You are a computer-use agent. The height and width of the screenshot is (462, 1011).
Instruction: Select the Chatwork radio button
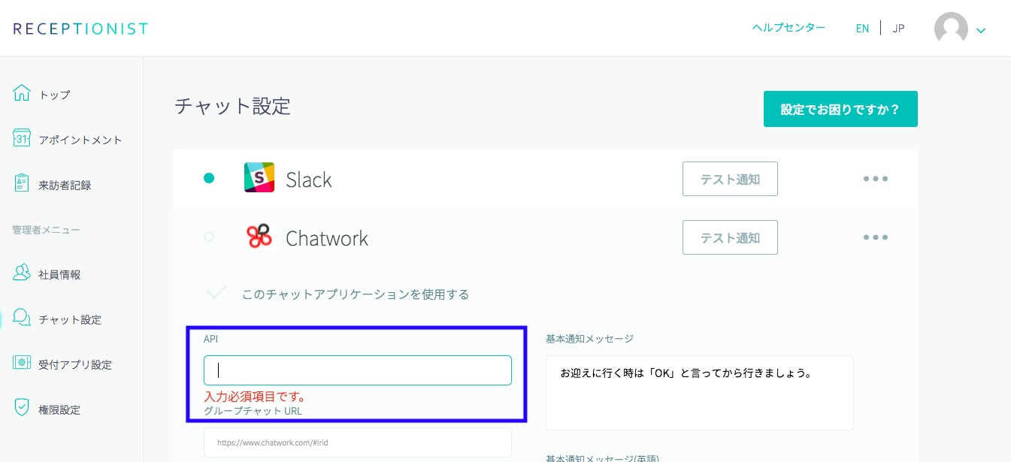click(209, 237)
